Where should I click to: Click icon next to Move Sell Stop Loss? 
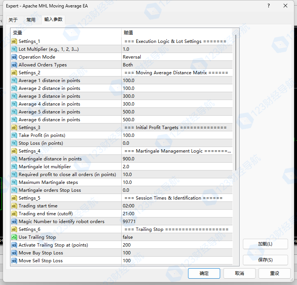pos(14,261)
